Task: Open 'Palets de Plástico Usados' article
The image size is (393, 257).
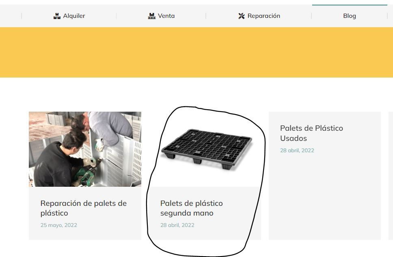Action: click(x=311, y=133)
